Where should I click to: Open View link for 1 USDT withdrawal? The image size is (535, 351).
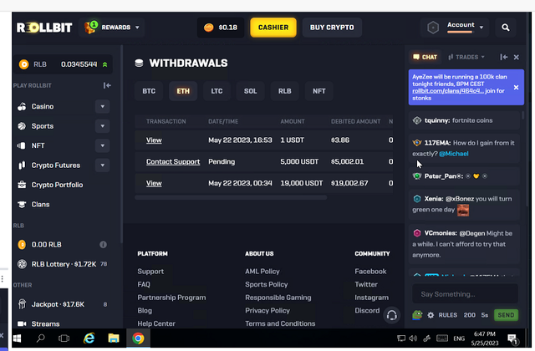point(154,140)
